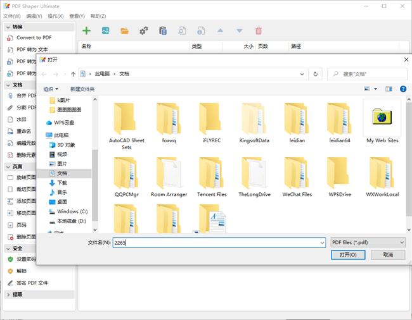412x320 pixels.
Task: Click the preview document magnifier icon
Action: [x=182, y=31]
